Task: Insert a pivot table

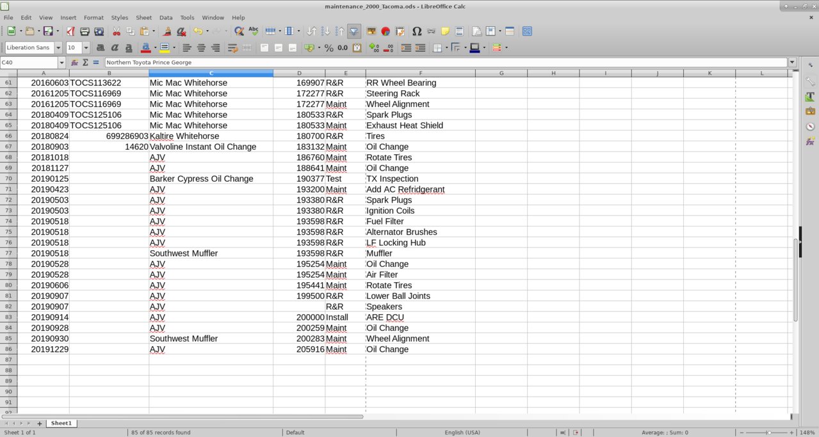Action: [x=400, y=31]
